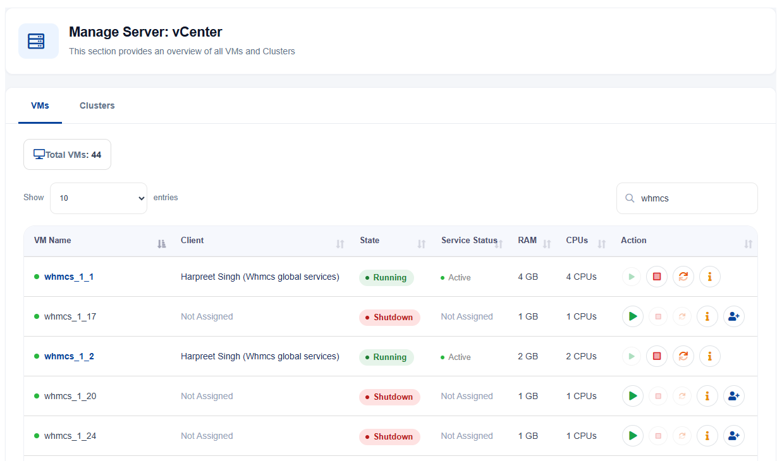Open the whmcs_1_2 VM link
This screenshot has height=461, width=782.
tap(69, 356)
